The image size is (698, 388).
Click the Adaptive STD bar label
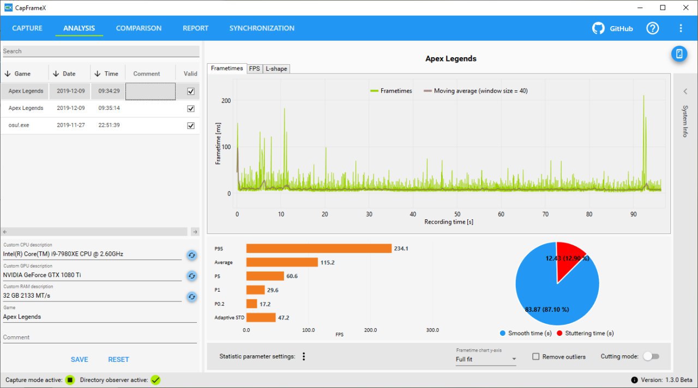tap(230, 317)
